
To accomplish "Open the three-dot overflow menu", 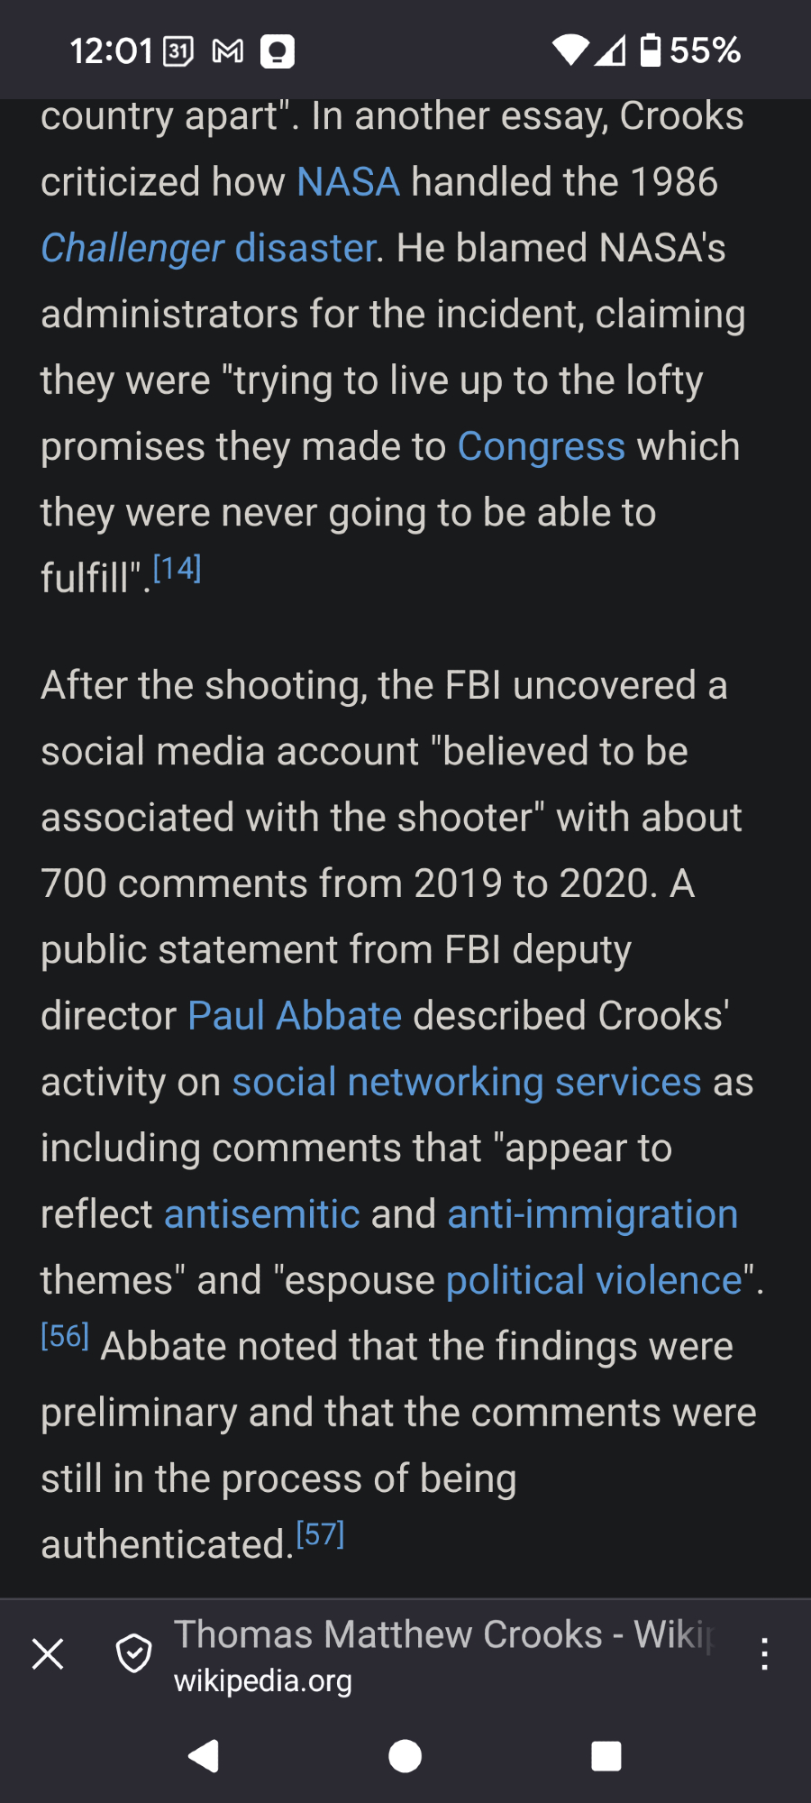I will coord(764,1654).
